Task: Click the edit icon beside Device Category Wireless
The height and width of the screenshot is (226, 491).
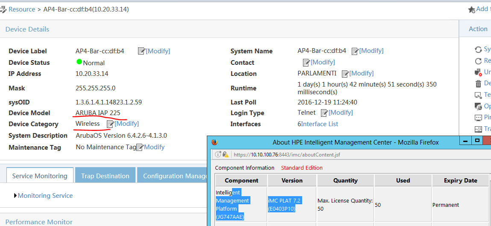Action: (x=110, y=124)
